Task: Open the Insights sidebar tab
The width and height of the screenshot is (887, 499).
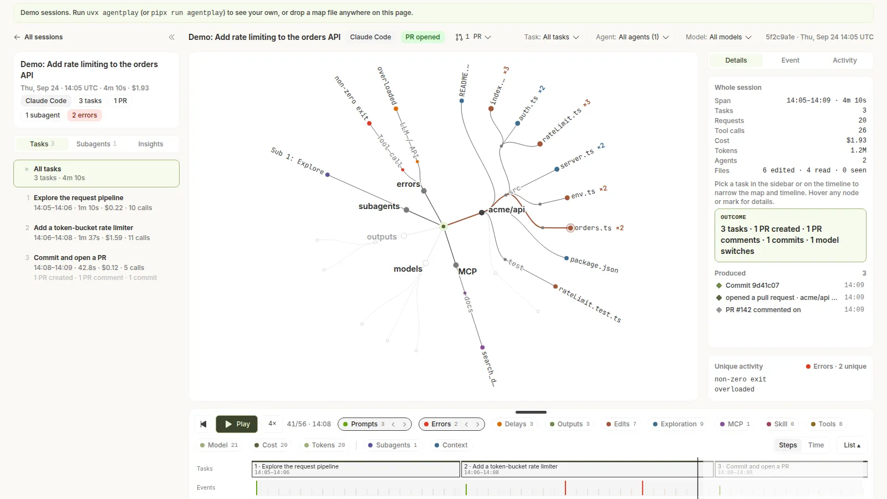Action: 151,144
